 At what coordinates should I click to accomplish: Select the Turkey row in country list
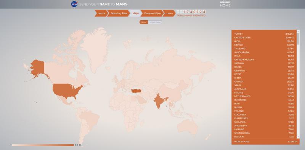click(x=264, y=34)
